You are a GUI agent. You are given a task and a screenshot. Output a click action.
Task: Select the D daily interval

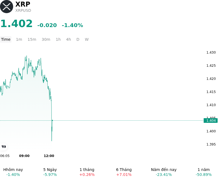pyautogui.click(x=78, y=39)
